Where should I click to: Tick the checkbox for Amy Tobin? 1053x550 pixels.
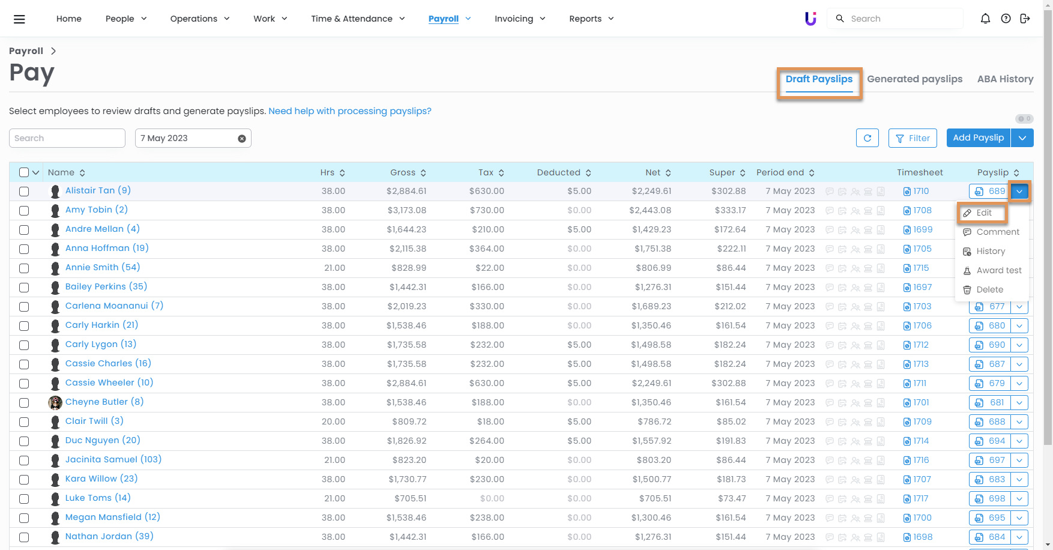pos(24,211)
